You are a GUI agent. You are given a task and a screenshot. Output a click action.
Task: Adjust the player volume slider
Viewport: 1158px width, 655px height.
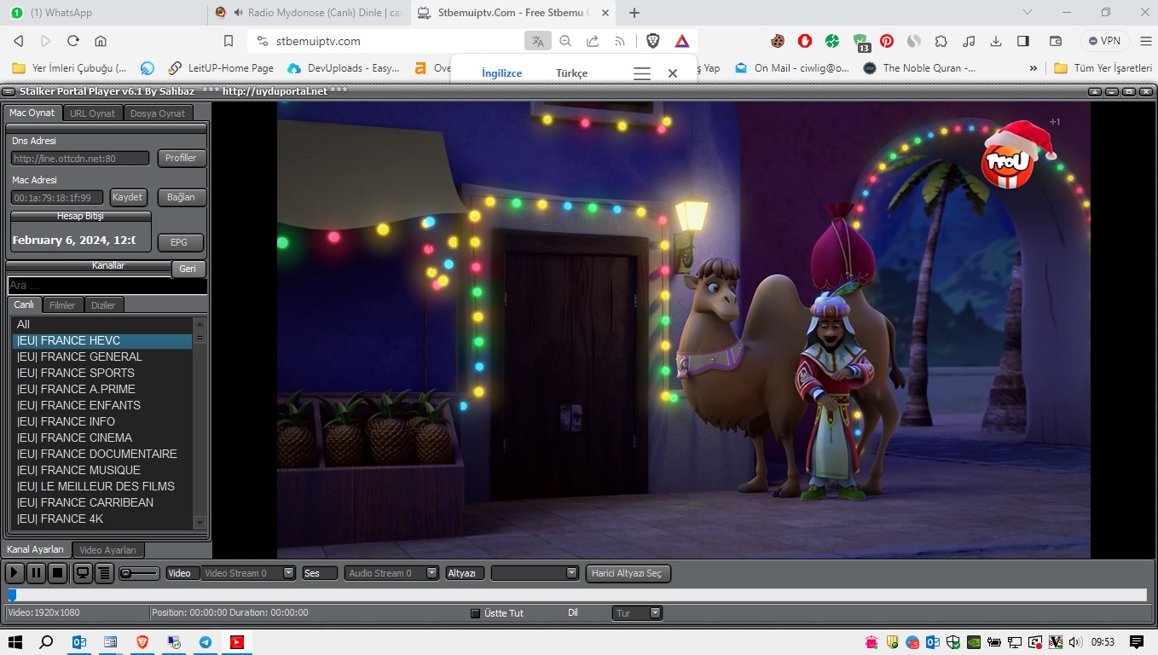click(x=139, y=573)
